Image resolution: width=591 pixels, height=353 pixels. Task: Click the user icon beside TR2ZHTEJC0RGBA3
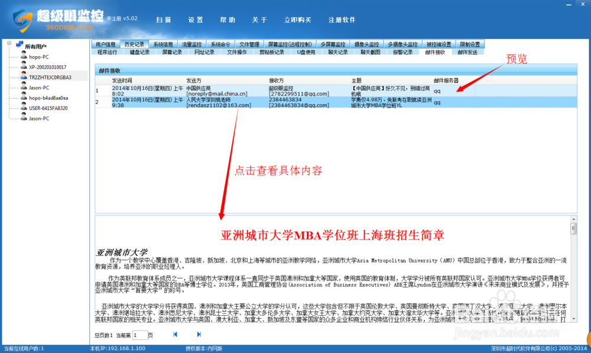pyautogui.click(x=24, y=76)
